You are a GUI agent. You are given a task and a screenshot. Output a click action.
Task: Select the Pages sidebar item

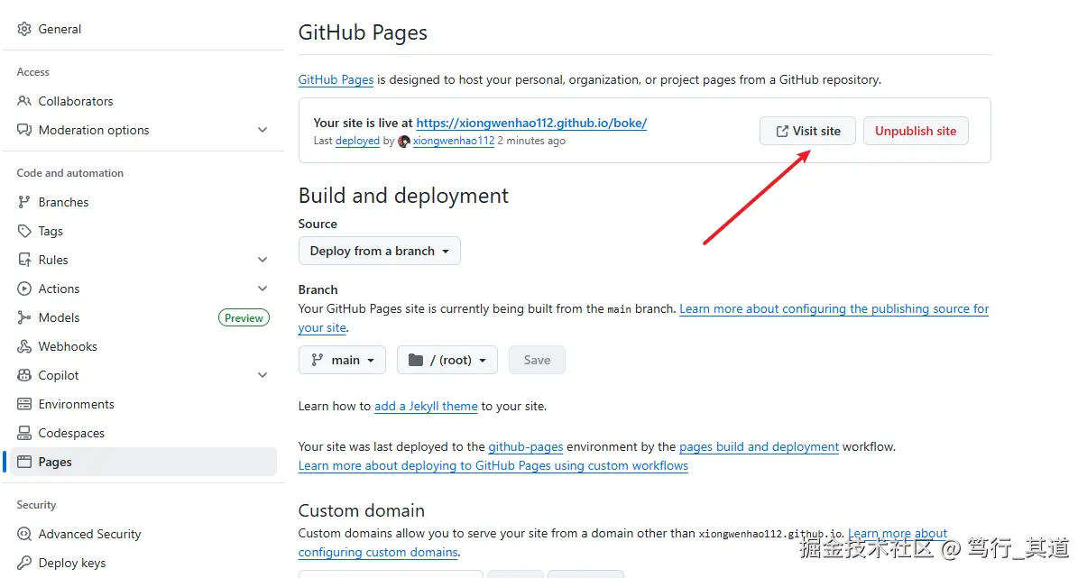pos(143,462)
